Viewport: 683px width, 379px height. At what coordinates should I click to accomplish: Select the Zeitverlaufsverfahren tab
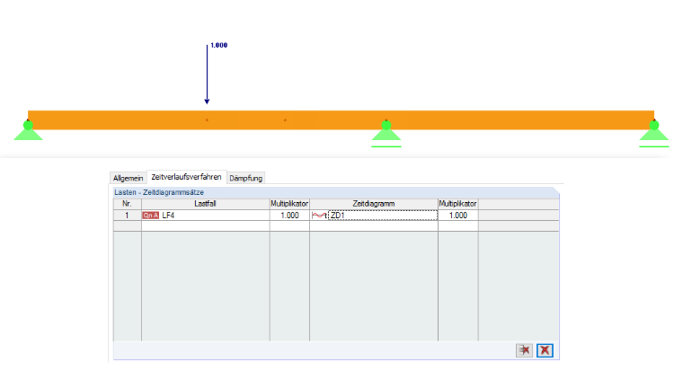point(186,177)
